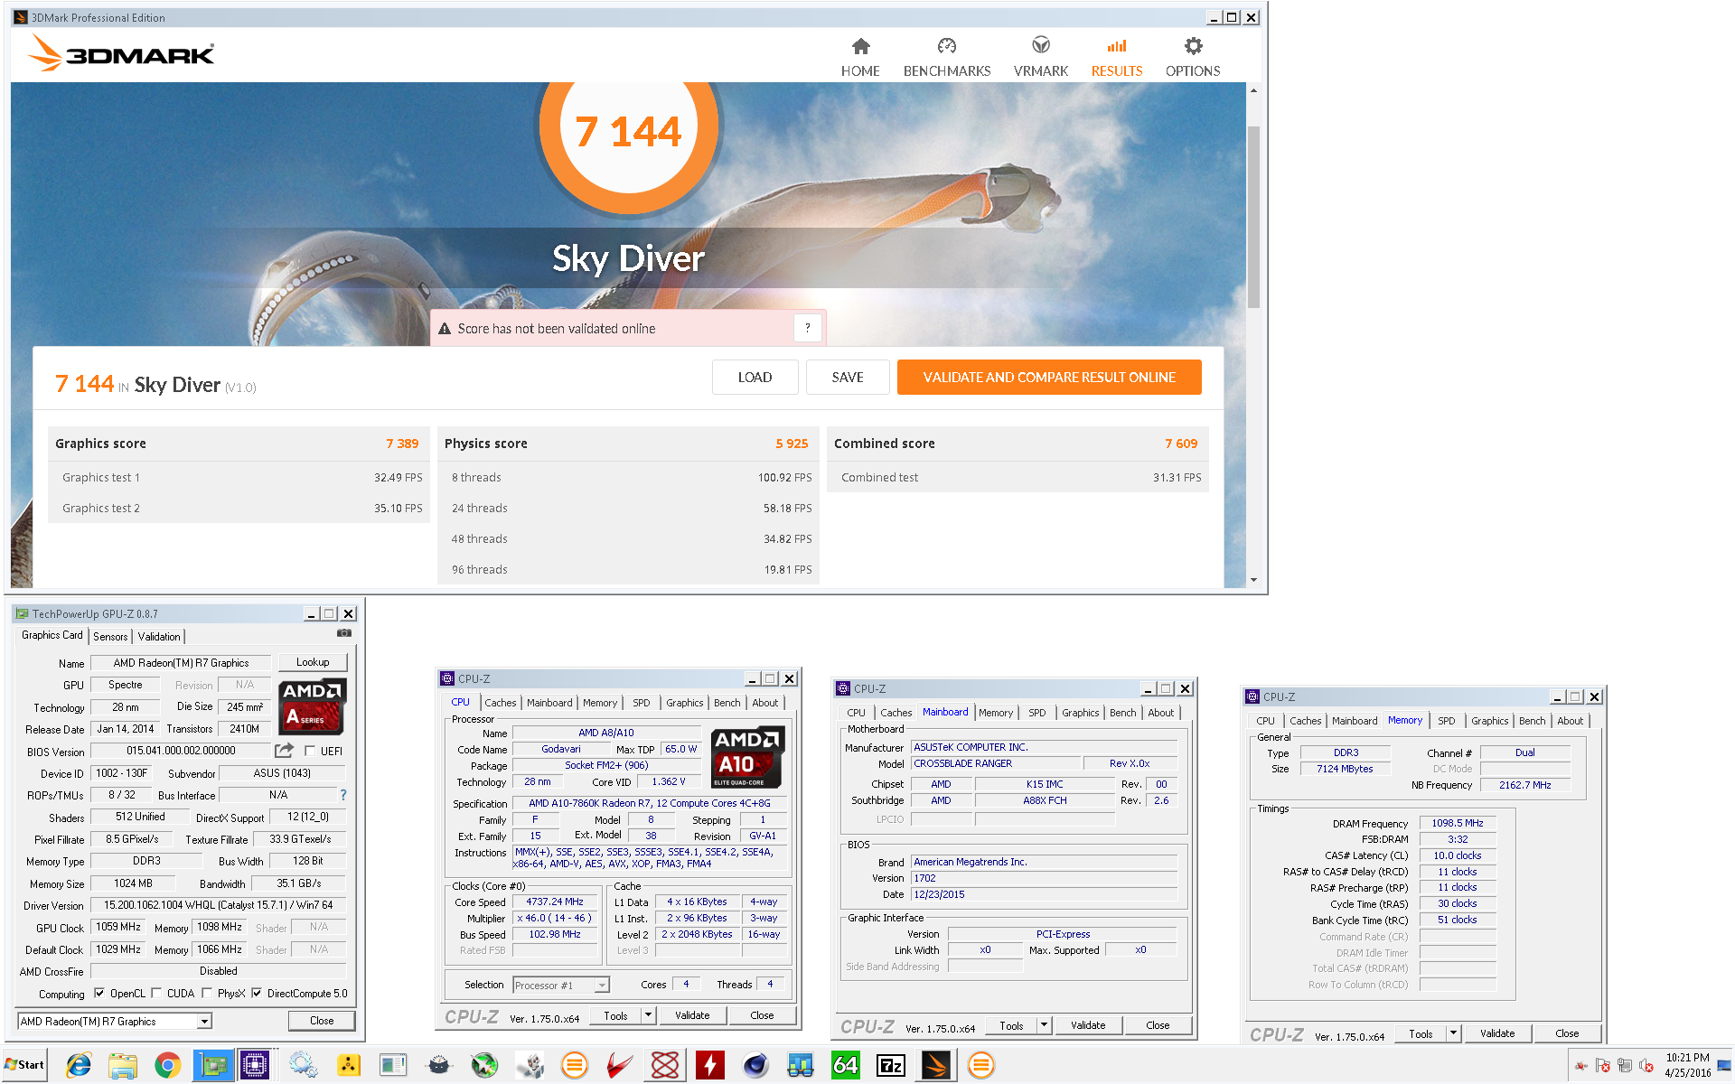Open Graphics tab in CPU-Z Memory window
The width and height of the screenshot is (1735, 1084).
point(1489,721)
